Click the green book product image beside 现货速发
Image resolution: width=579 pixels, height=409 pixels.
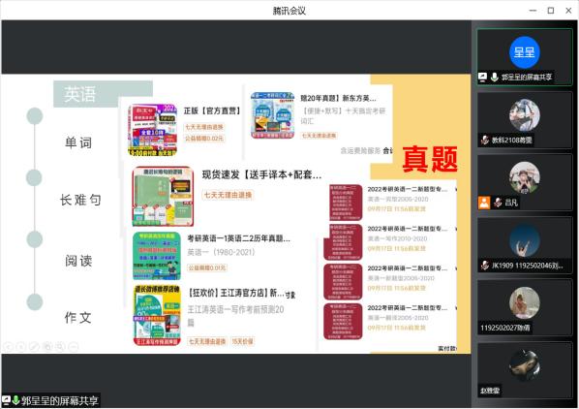(x=163, y=196)
